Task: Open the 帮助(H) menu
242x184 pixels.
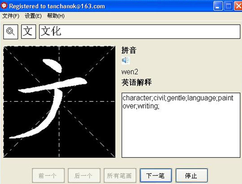Action: point(56,16)
